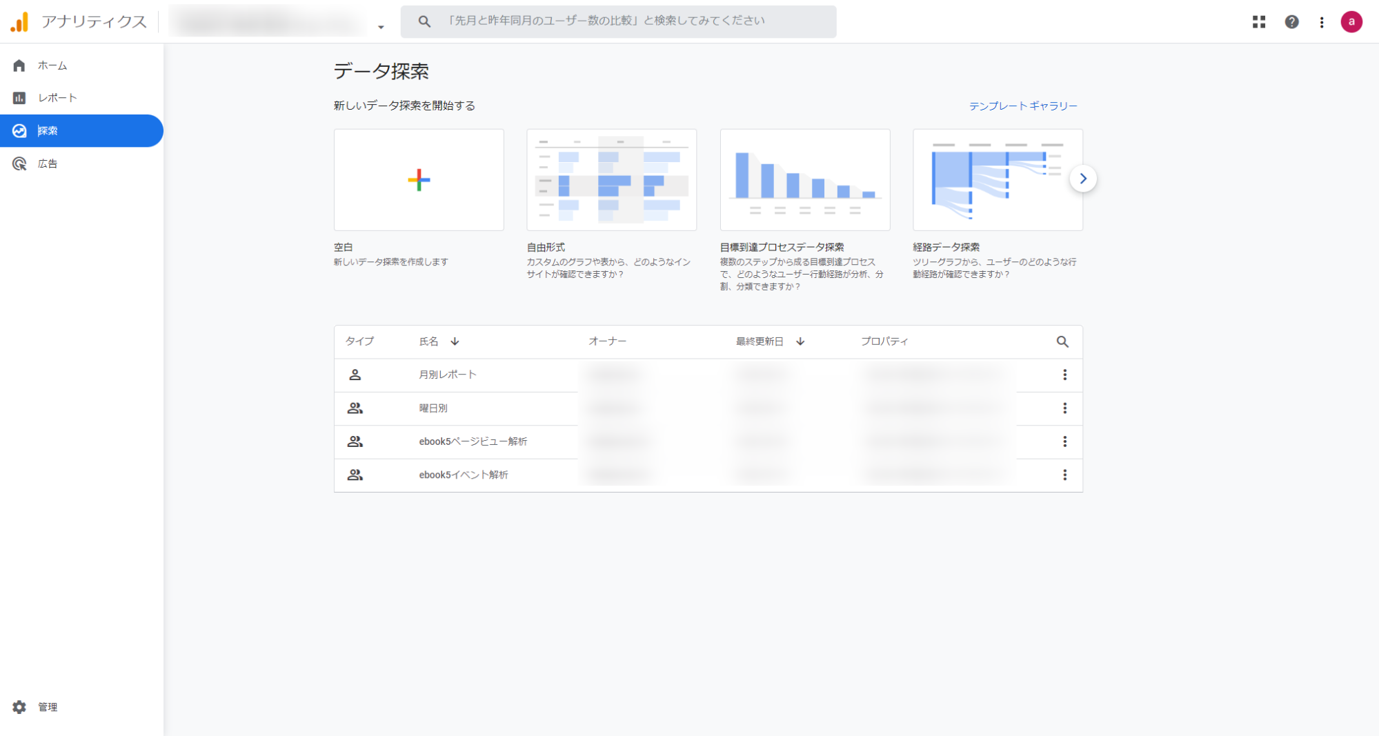The width and height of the screenshot is (1379, 736).
Task: Open the property selector dropdown arrow
Action: pyautogui.click(x=381, y=27)
